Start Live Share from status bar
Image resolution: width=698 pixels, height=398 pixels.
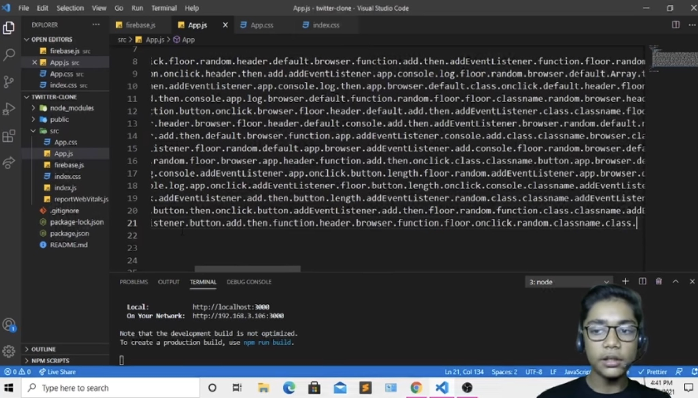tap(57, 372)
